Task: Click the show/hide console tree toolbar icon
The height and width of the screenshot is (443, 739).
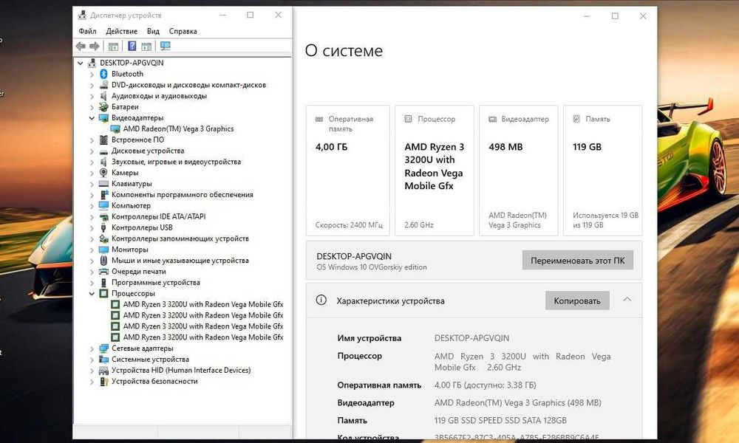Action: [x=113, y=46]
